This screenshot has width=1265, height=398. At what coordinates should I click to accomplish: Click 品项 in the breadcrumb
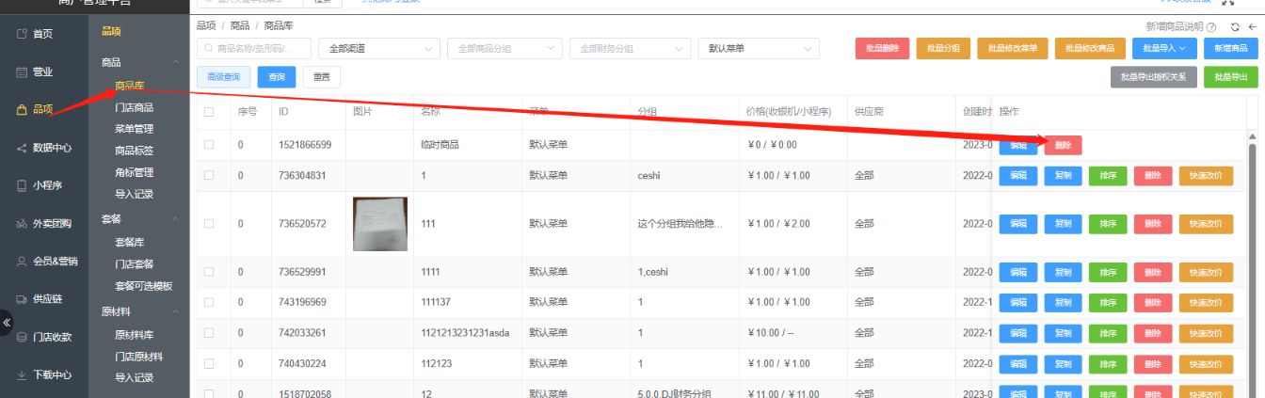[204, 25]
